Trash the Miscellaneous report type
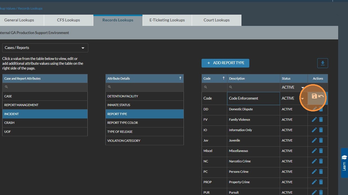 [321, 151]
